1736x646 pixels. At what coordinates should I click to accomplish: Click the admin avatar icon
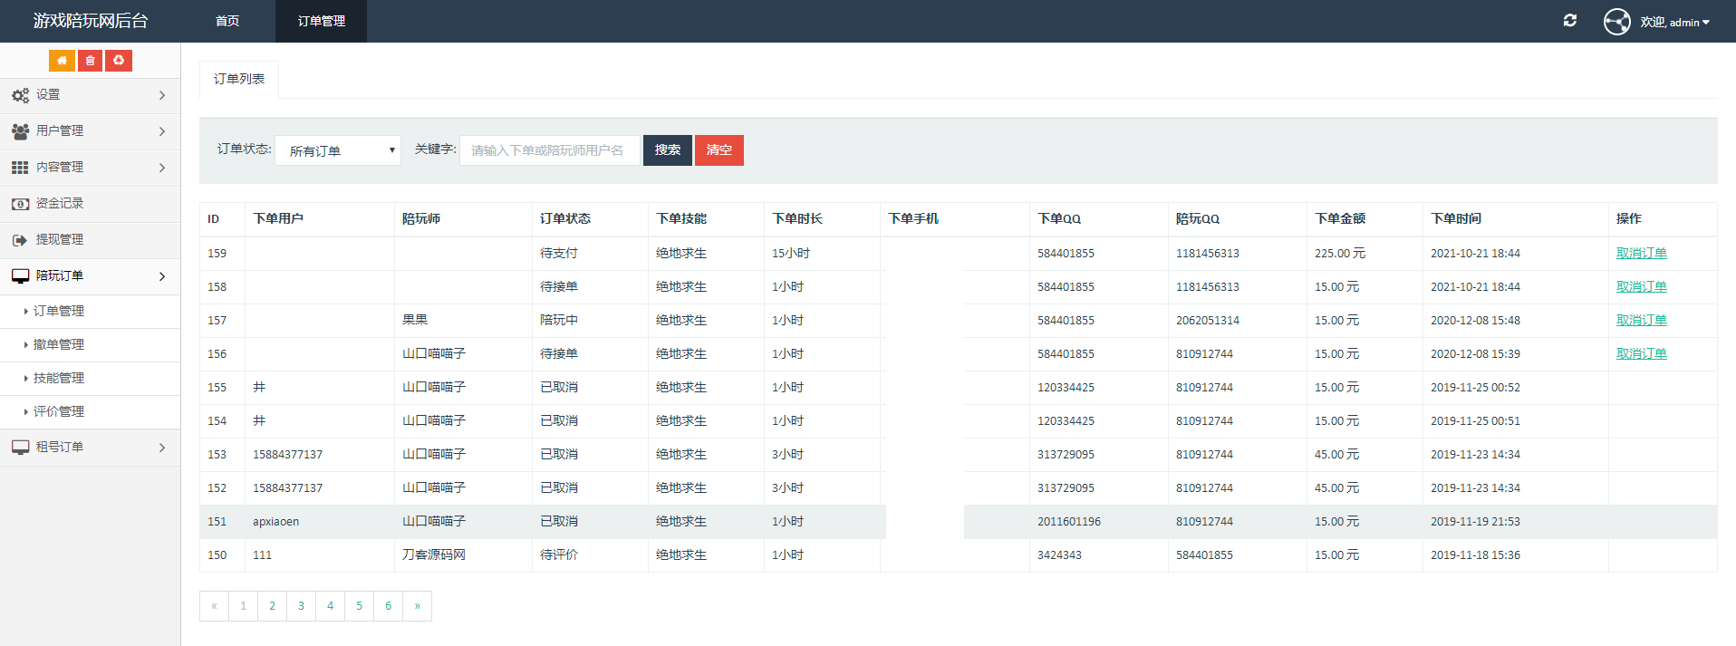1616,22
